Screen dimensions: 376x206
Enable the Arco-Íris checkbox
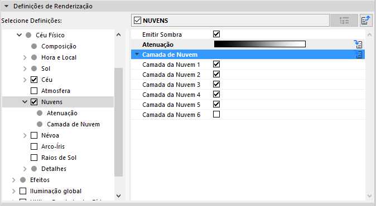(34, 146)
